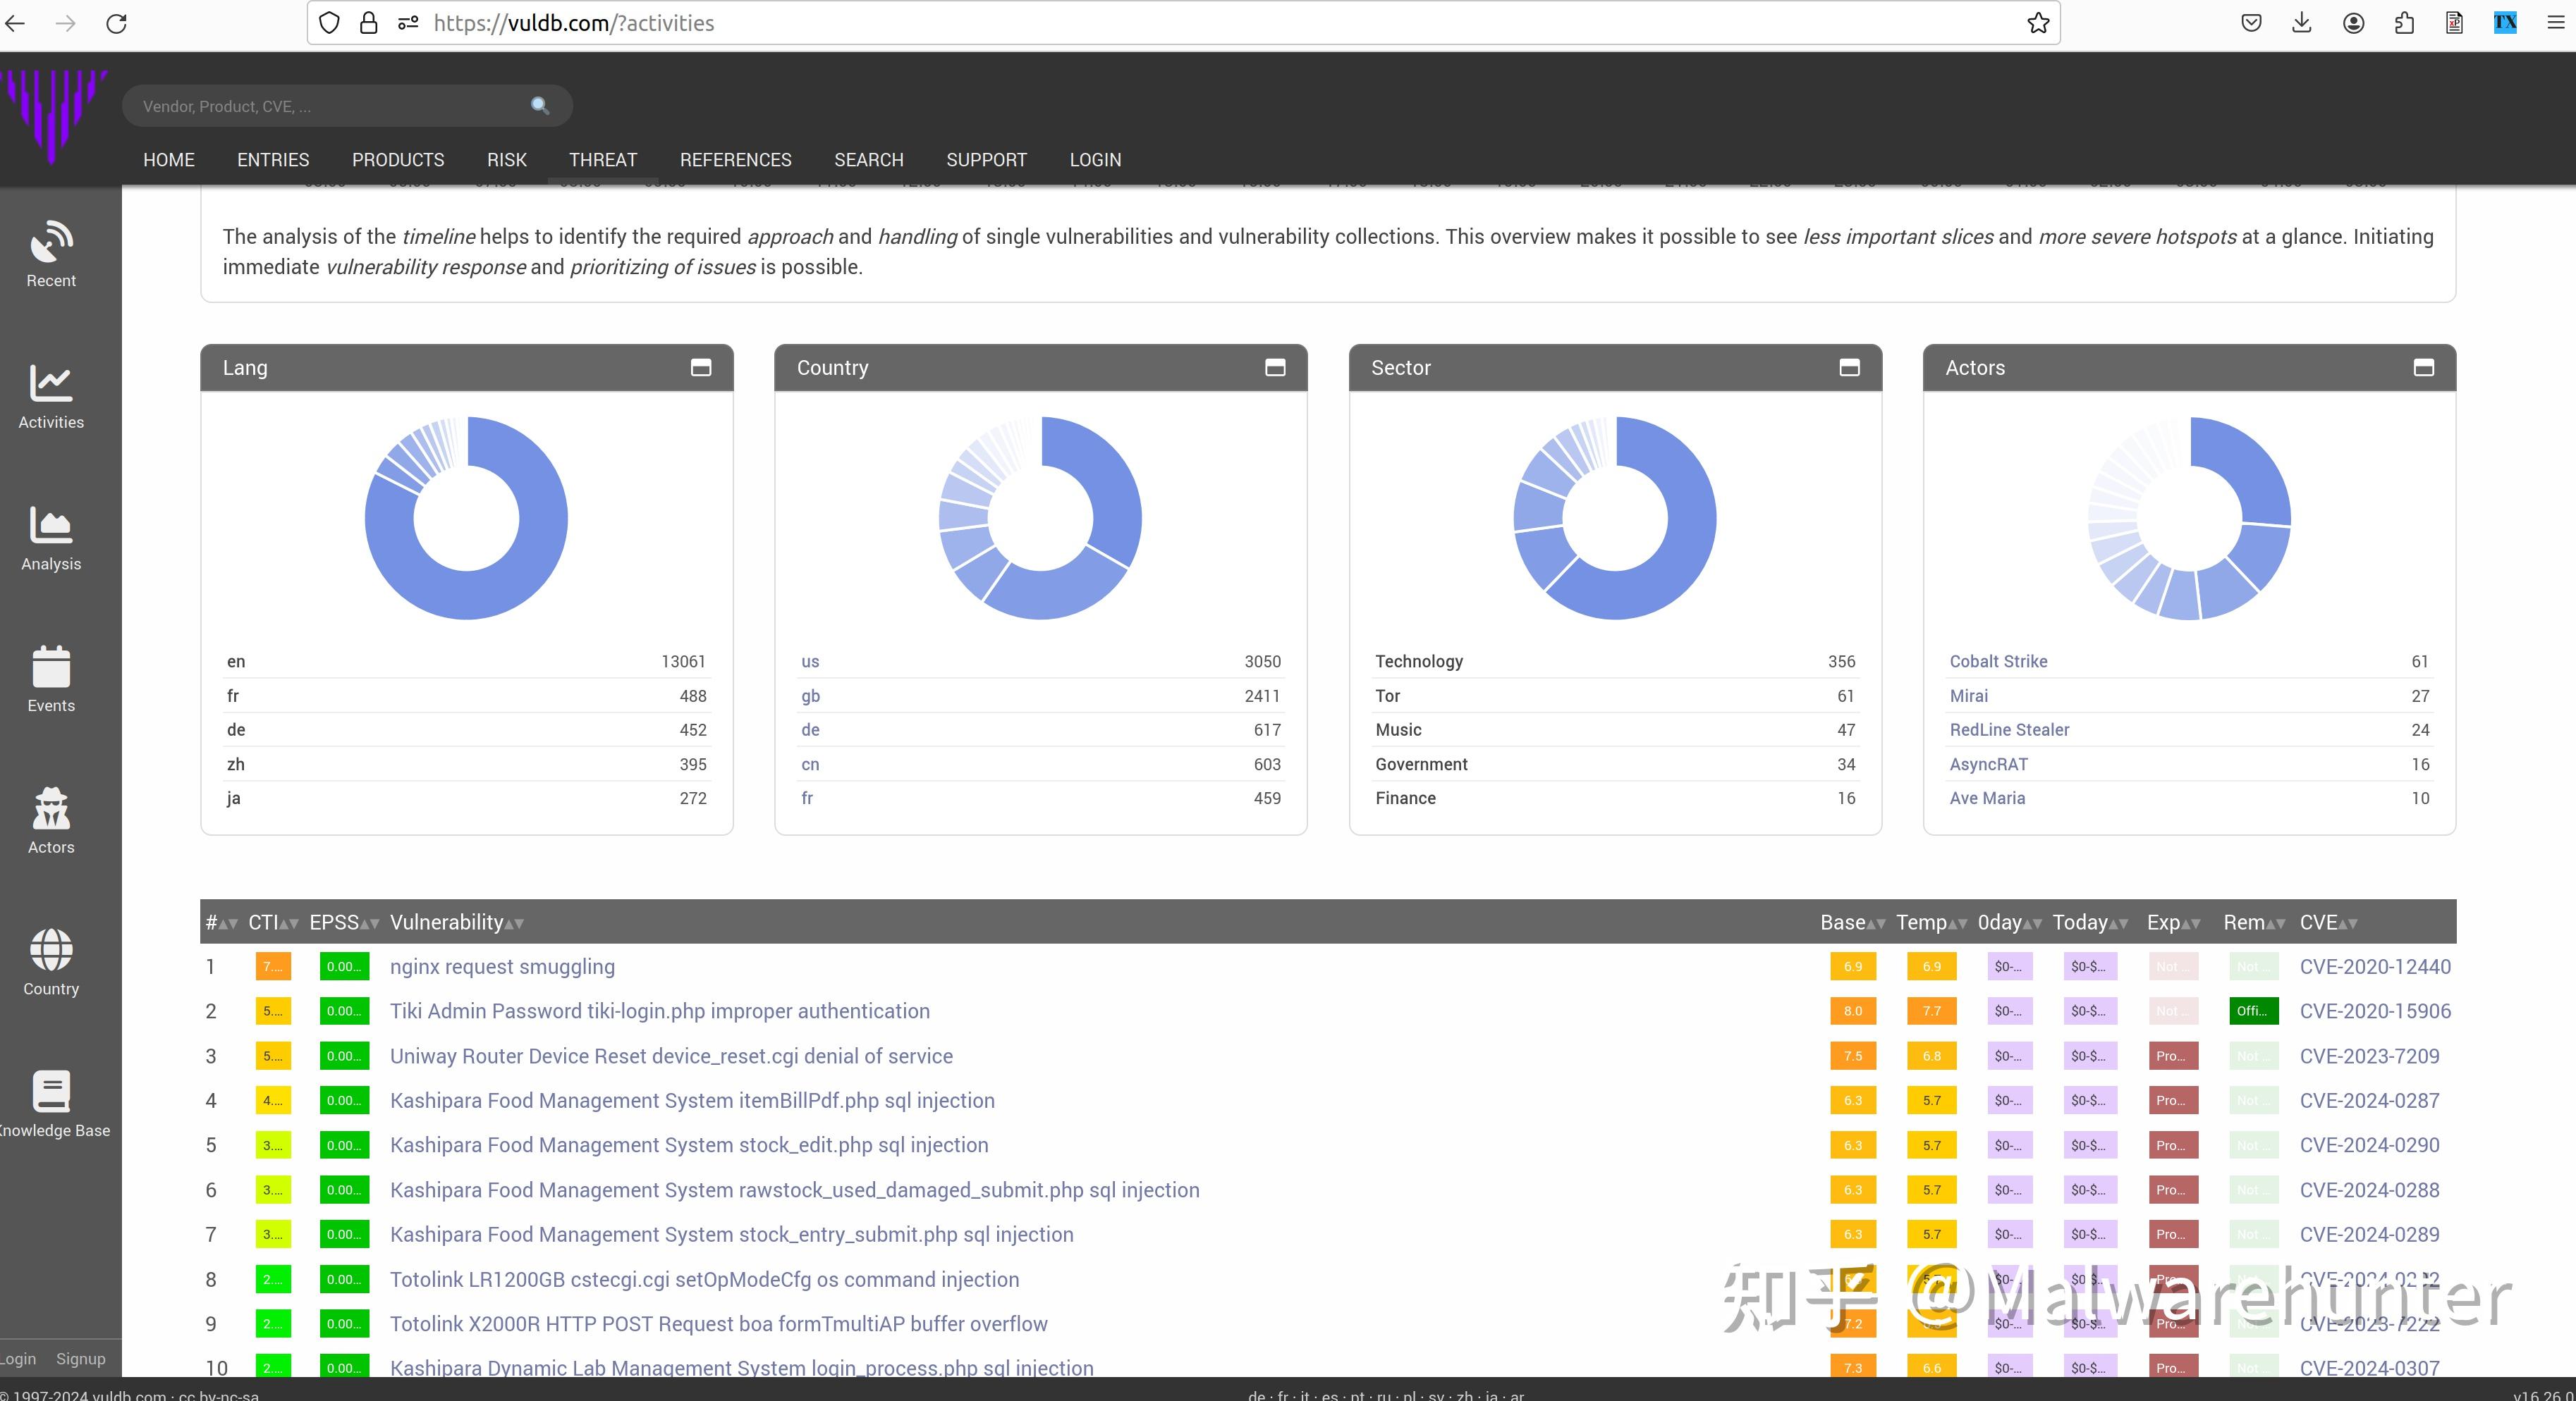2576x1401 pixels.
Task: Click the Country globe icon
Action: click(x=51, y=950)
